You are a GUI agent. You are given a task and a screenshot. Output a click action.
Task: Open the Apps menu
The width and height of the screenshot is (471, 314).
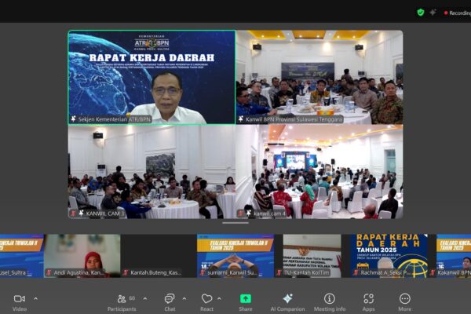coord(369,302)
